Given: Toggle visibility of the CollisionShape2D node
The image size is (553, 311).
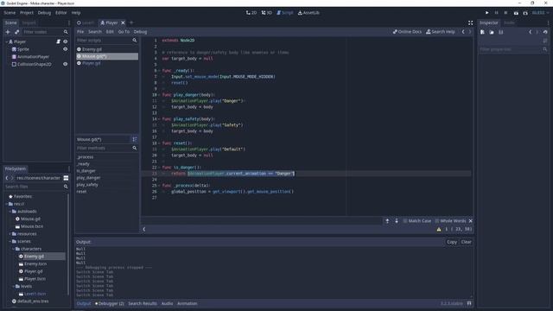Looking at the screenshot, I should [x=66, y=64].
